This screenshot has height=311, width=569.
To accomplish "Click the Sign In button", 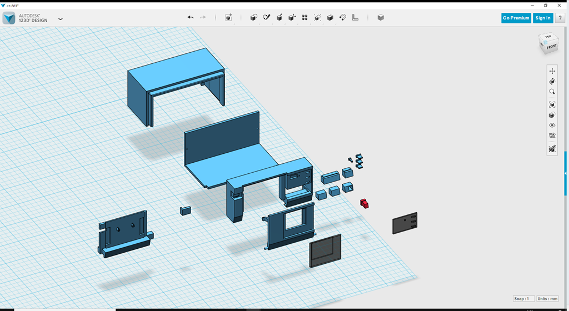I will tap(542, 18).
